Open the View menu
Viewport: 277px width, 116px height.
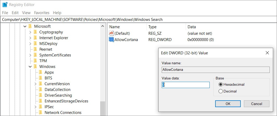click(26, 13)
